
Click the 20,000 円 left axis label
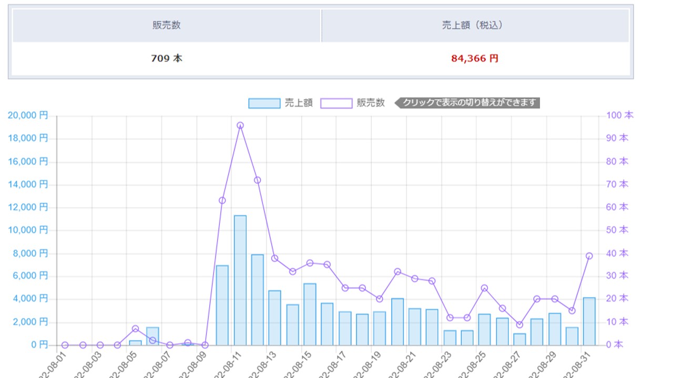coord(28,115)
